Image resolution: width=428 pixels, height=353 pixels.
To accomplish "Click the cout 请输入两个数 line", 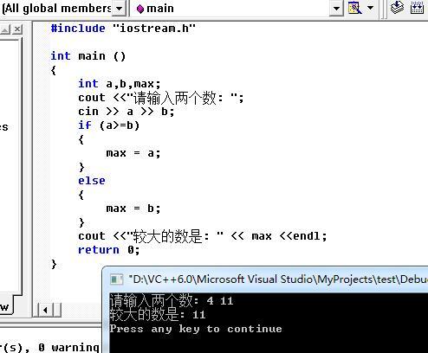I will [x=161, y=98].
